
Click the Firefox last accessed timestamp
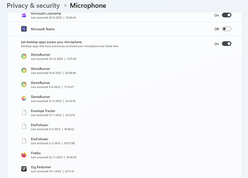pyautogui.click(x=54, y=157)
